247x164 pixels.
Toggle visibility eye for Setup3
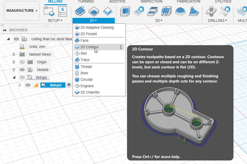click(28, 85)
